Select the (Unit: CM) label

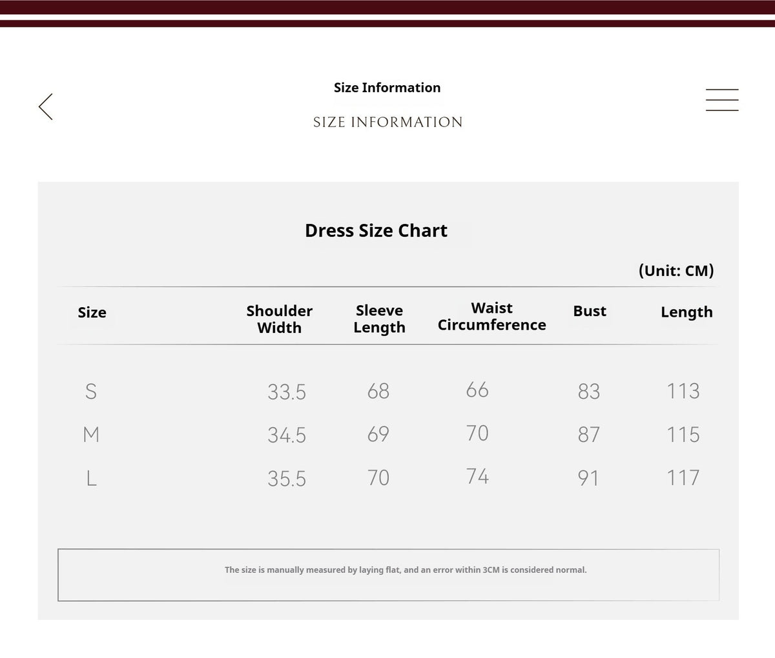[676, 270]
